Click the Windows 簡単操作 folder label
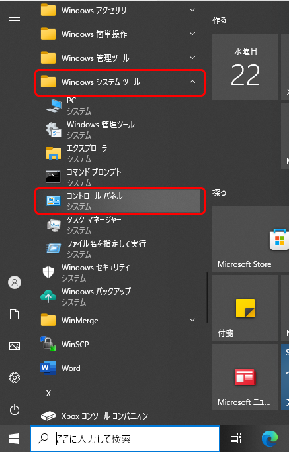This screenshot has width=289, height=452. pos(95,34)
